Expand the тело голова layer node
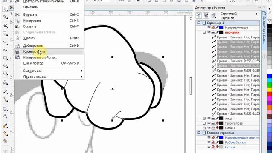Viewport: 273px width, 153px height. click(x=204, y=123)
